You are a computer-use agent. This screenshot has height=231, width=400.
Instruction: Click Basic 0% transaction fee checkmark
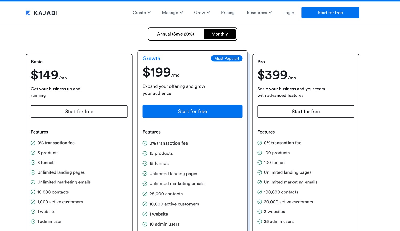(x=33, y=143)
